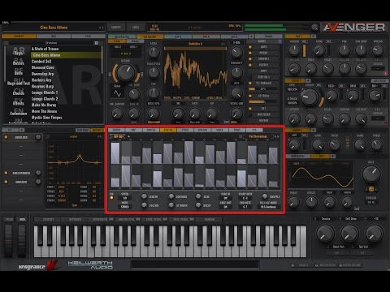390x292 pixels.
Task: Open the End Note value field
Action: click(245, 207)
